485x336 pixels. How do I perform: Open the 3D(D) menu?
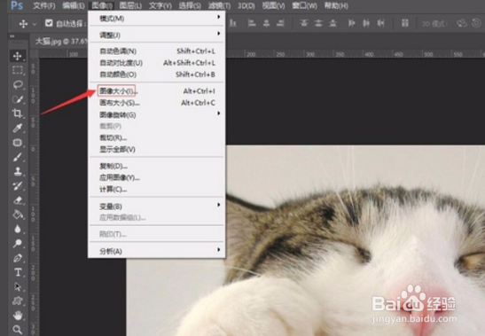click(x=246, y=6)
